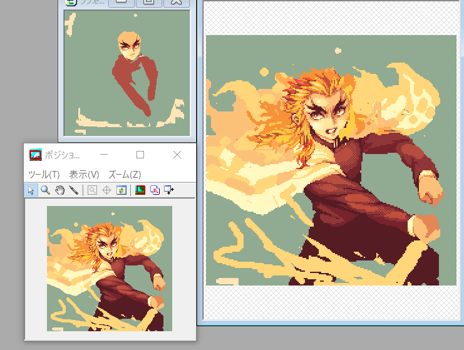The width and height of the screenshot is (464, 350).
Task: Select the pen drawing tool
Action: click(x=74, y=190)
